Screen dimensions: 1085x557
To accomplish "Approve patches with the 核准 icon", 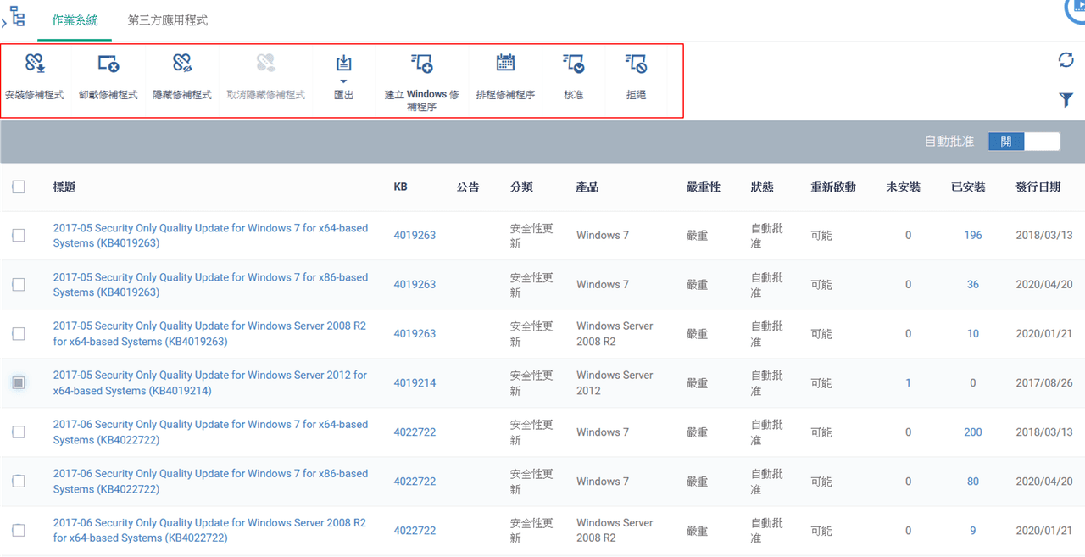I will click(x=574, y=63).
